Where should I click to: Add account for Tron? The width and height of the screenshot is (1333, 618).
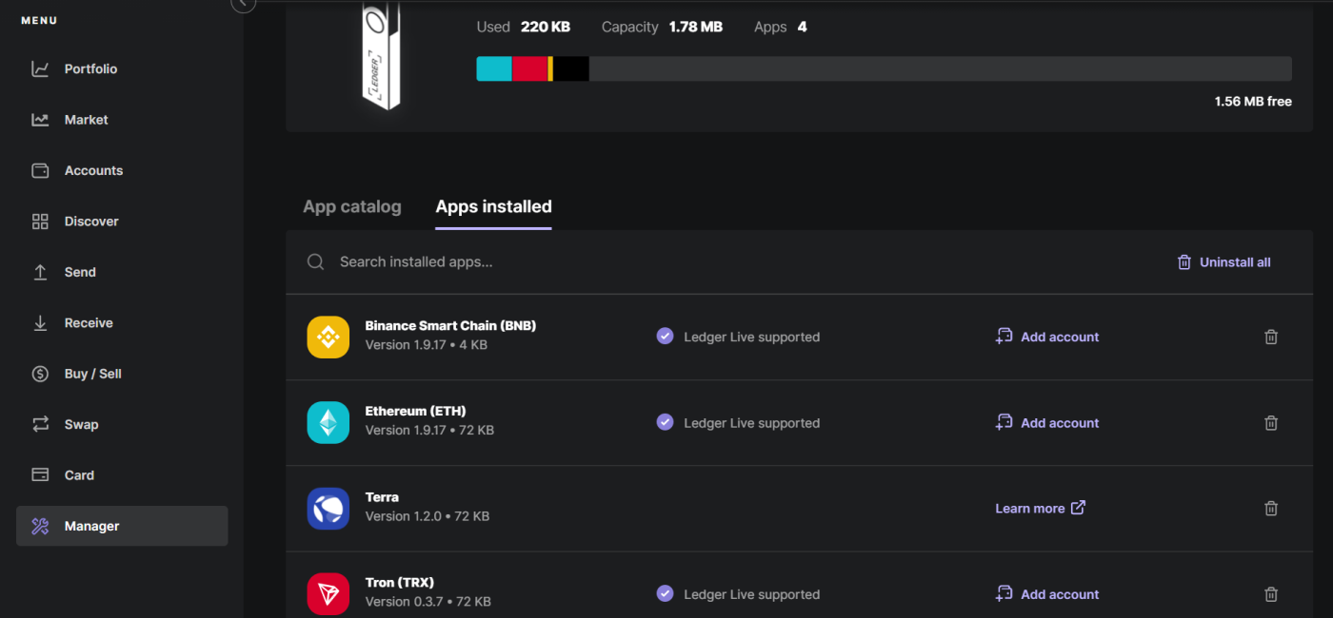tap(1047, 594)
